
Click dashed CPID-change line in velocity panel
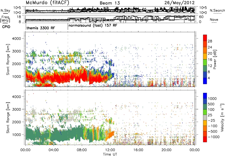point(68,117)
